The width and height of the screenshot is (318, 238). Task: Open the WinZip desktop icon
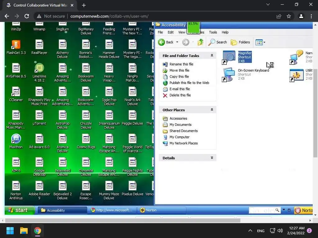coord(16,27)
